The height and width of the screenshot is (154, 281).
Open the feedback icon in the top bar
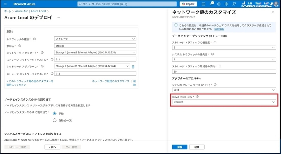click(234, 4)
